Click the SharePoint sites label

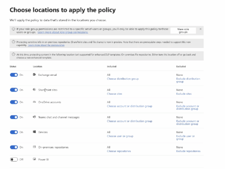point(47,90)
